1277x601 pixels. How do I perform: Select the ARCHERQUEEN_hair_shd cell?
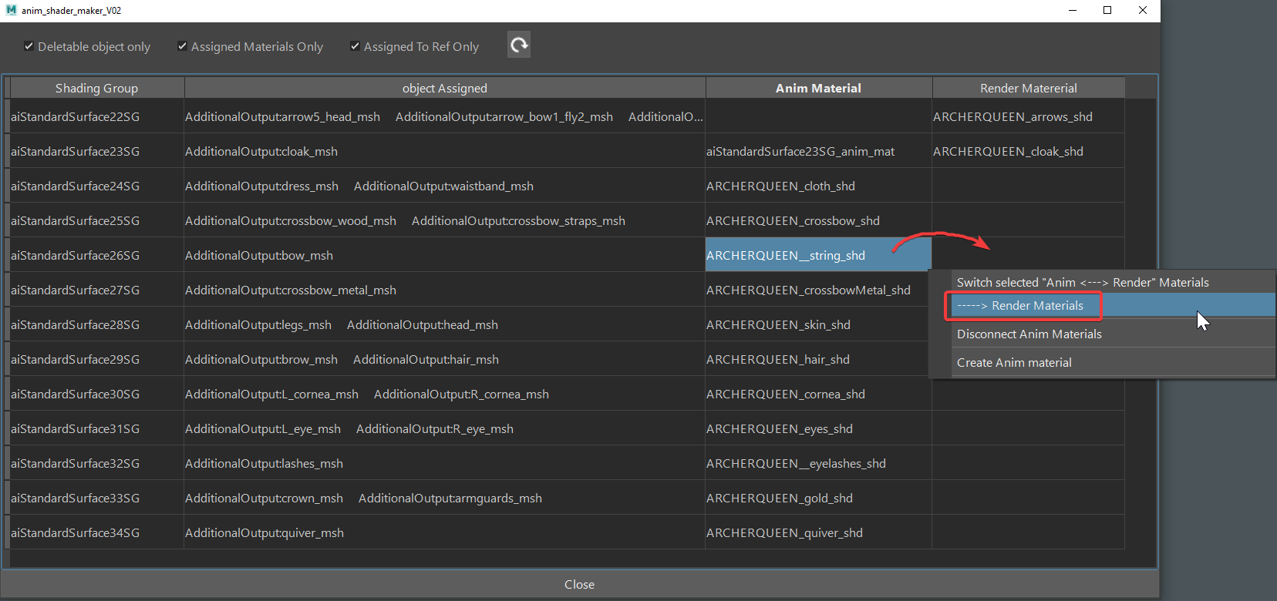coord(817,359)
